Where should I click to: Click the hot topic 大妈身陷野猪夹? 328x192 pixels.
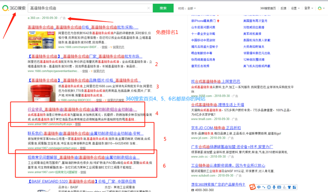click(x=254, y=47)
